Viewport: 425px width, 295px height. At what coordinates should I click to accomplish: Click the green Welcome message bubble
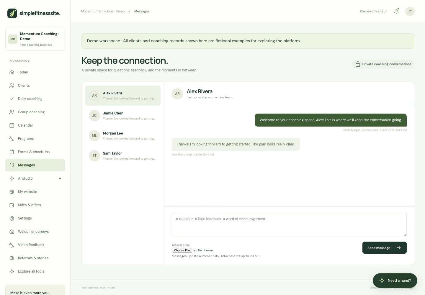(331, 120)
